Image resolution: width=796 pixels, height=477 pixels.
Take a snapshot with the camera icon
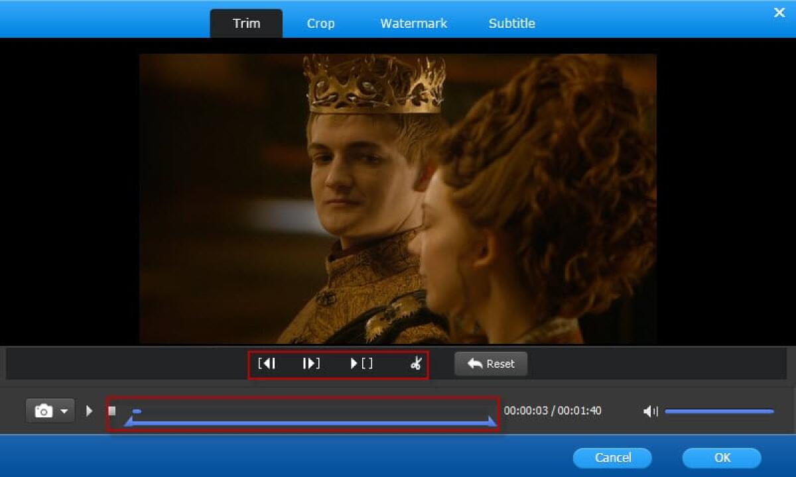point(44,411)
